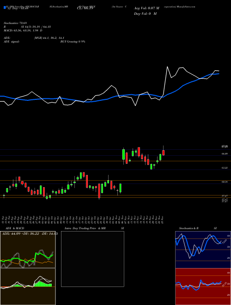Select the 'Day Vol: 0 M' label

pos(145,13)
